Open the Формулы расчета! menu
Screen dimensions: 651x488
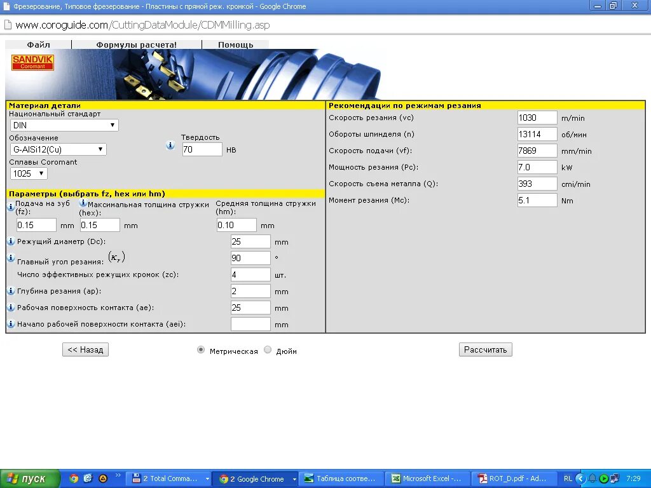[137, 44]
